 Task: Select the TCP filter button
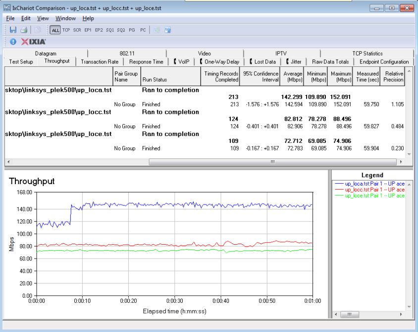pyautogui.click(x=66, y=30)
